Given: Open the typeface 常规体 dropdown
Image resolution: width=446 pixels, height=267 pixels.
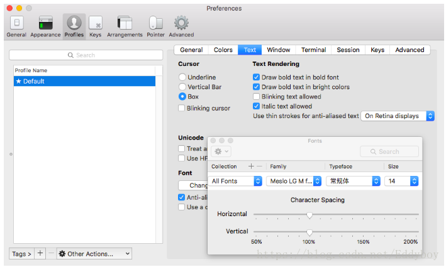Looking at the screenshot, I should pyautogui.click(x=353, y=181).
